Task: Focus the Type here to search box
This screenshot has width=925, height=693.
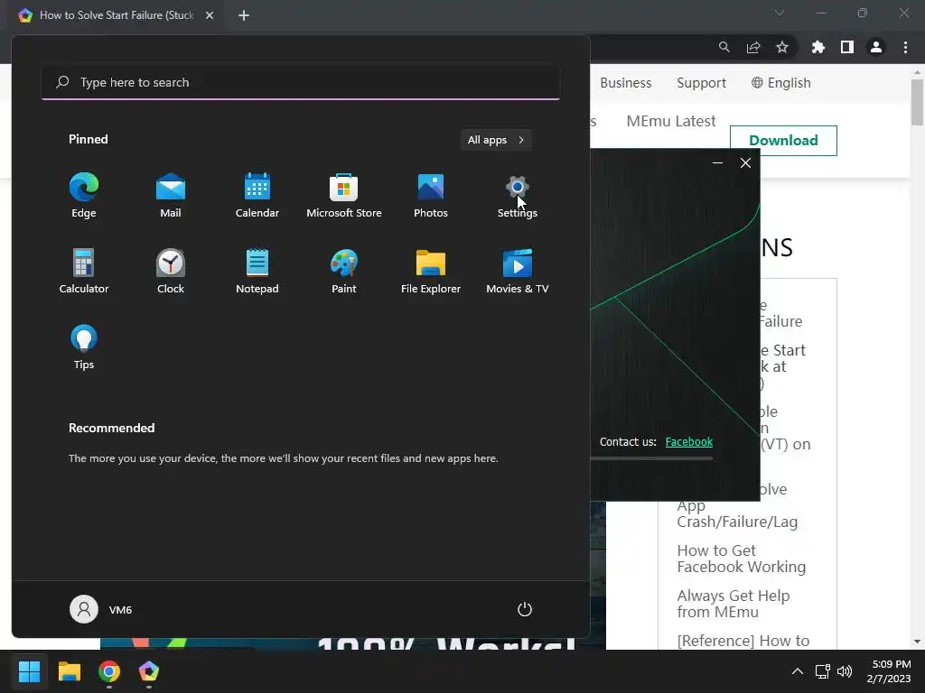Action: point(301,82)
